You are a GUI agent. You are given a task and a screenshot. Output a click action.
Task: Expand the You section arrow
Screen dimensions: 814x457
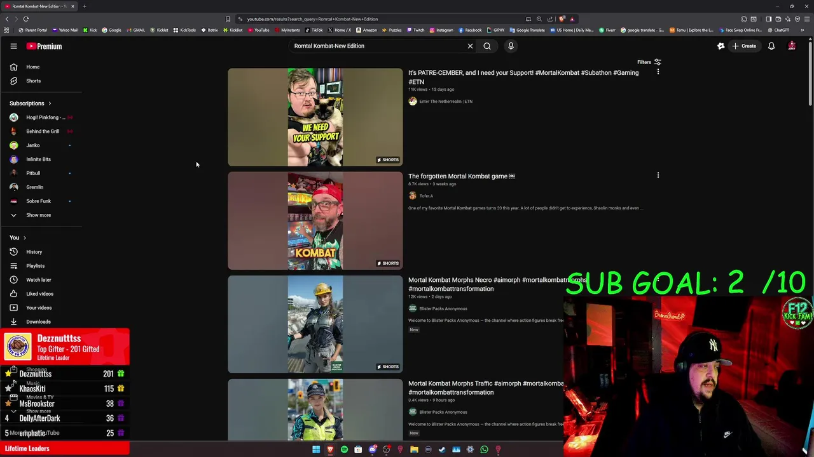pyautogui.click(x=24, y=238)
